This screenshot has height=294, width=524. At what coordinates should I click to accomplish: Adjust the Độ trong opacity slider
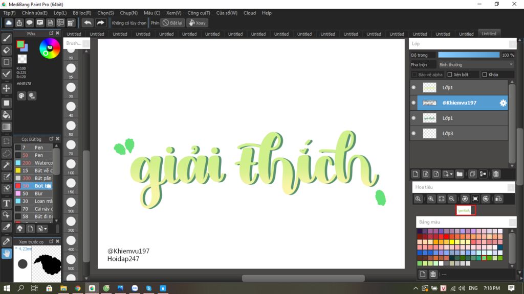point(469,55)
